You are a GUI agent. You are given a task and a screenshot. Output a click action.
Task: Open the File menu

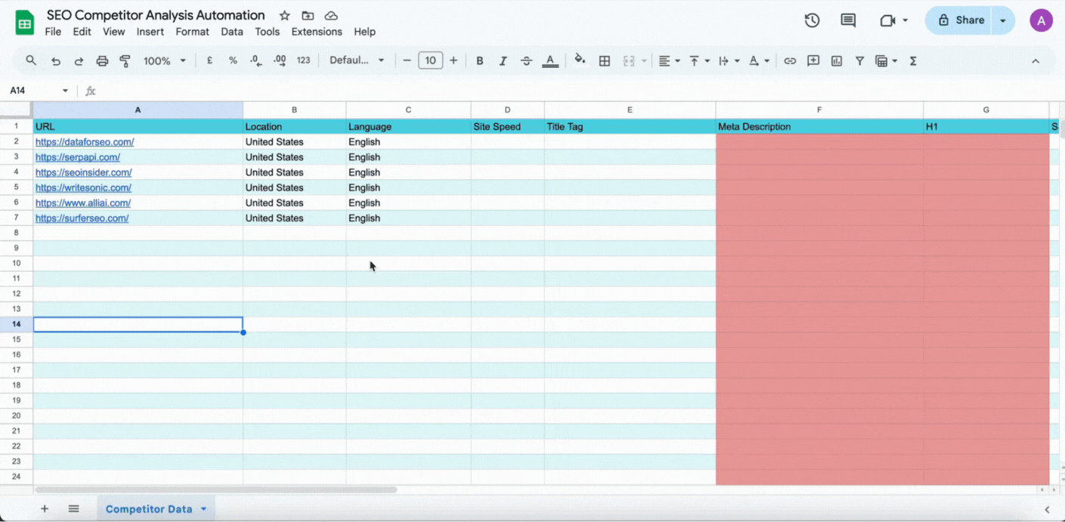pos(53,32)
